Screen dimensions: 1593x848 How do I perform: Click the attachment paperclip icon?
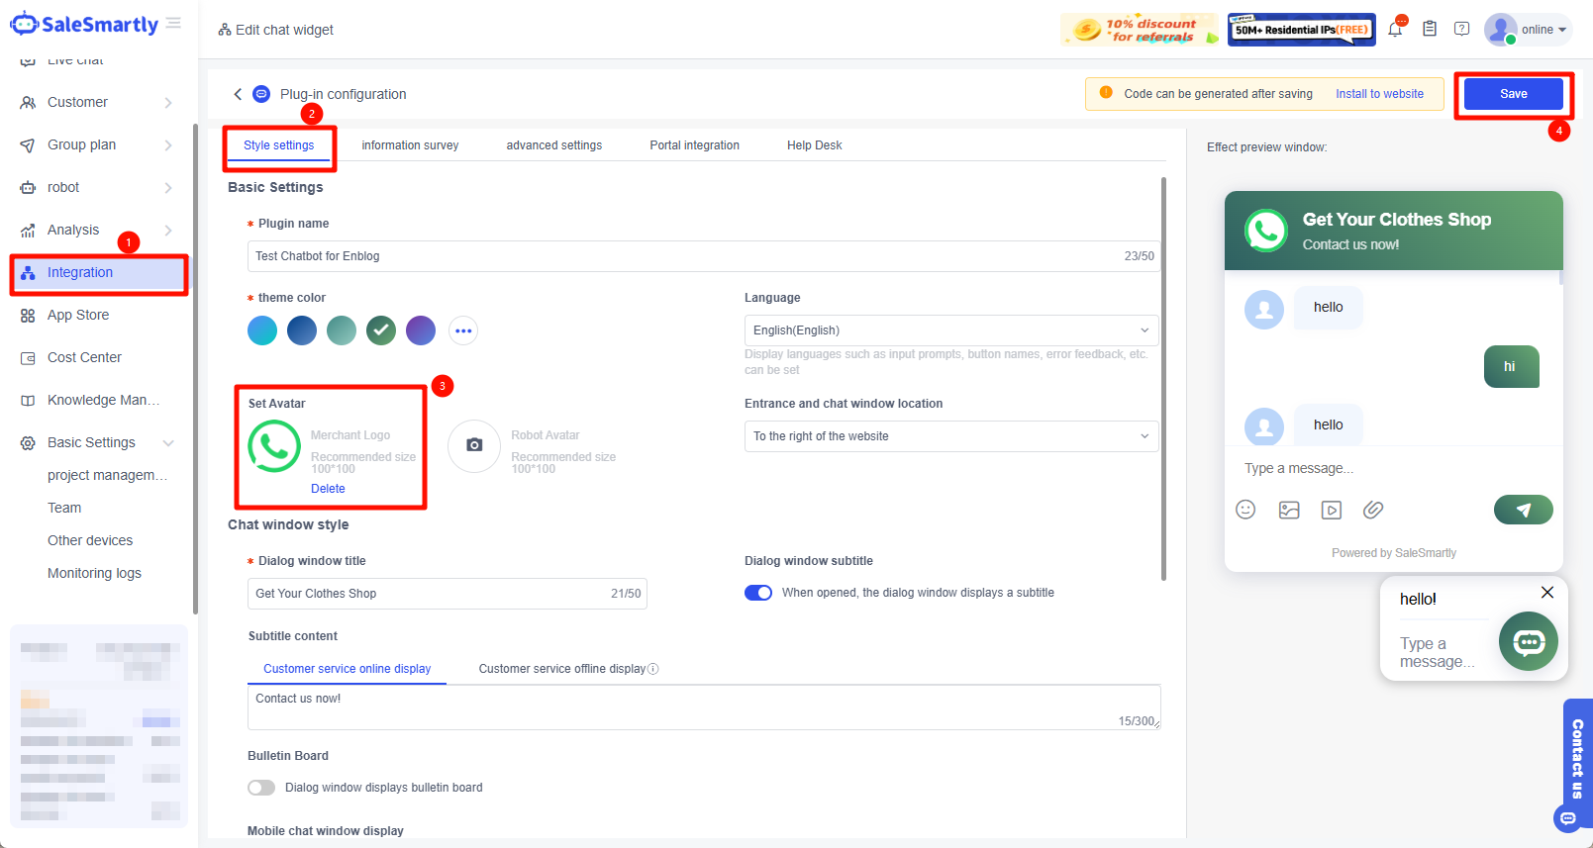(1372, 510)
